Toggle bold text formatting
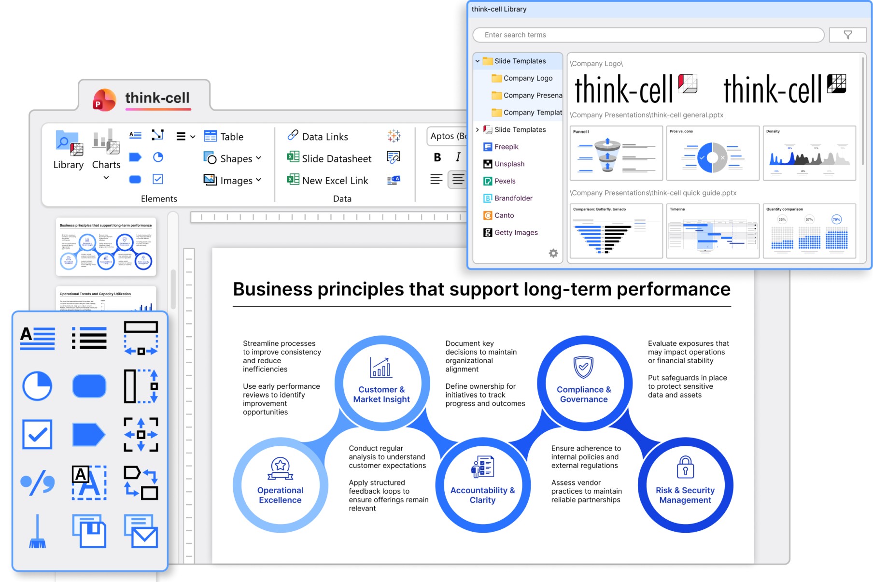 [x=437, y=157]
